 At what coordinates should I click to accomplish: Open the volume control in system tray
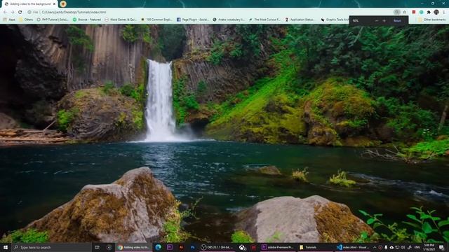pos(403,247)
